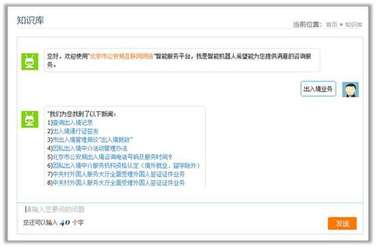Click the user message bubble 出入境业务
The image size is (376, 247).
pos(318,89)
